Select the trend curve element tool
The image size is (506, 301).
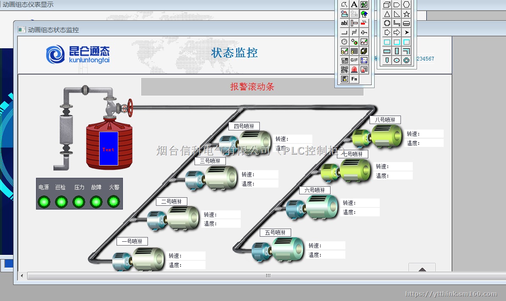364,41
